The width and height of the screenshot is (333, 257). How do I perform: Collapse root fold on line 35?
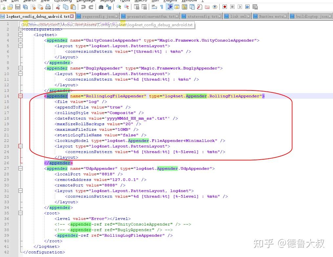click(x=20, y=213)
